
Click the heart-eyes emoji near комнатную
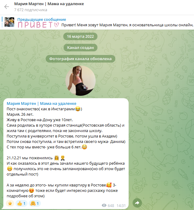click(x=31, y=191)
